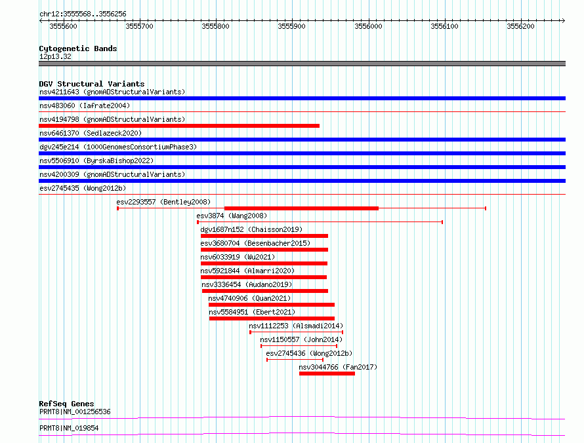Image resolution: width=584 pixels, height=443 pixels.
Task: Select esv2745436 (Wong2012b) label
Action: [x=309, y=353]
